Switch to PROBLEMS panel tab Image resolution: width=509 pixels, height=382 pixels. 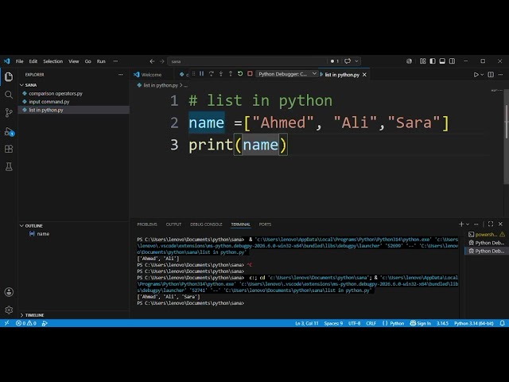pos(146,224)
